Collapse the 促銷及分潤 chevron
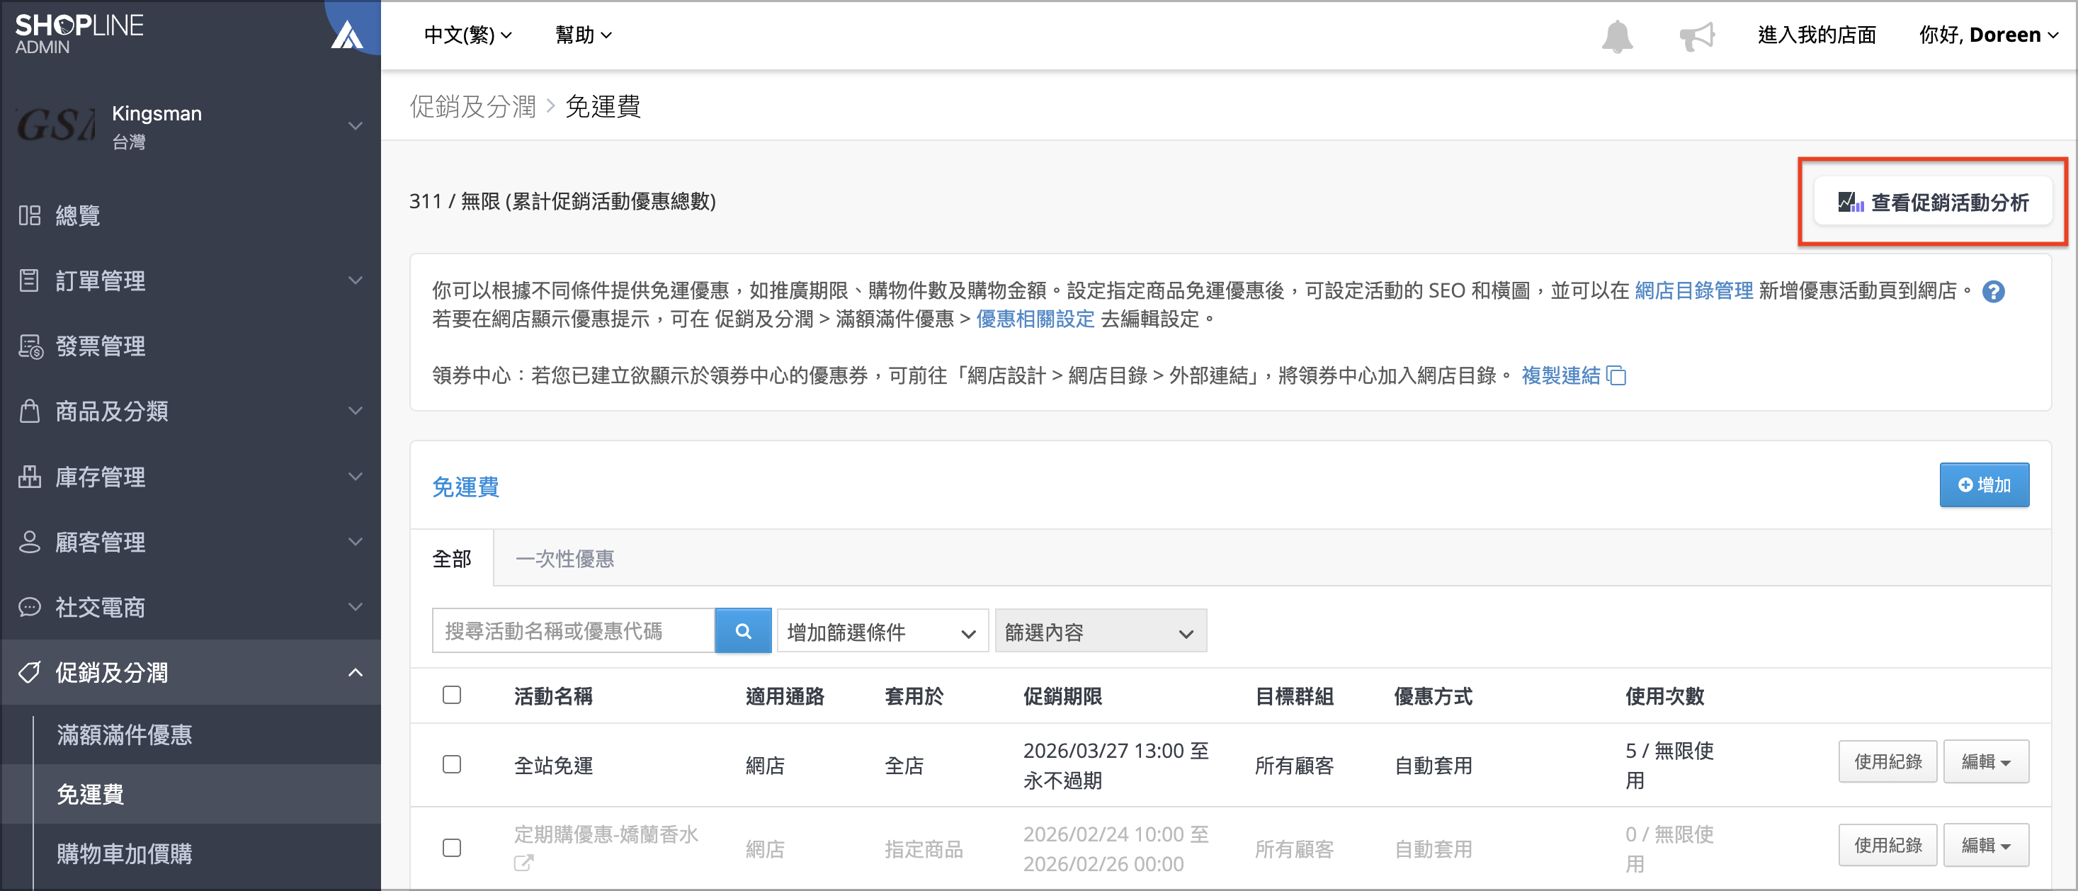The width and height of the screenshot is (2078, 891). click(x=355, y=672)
